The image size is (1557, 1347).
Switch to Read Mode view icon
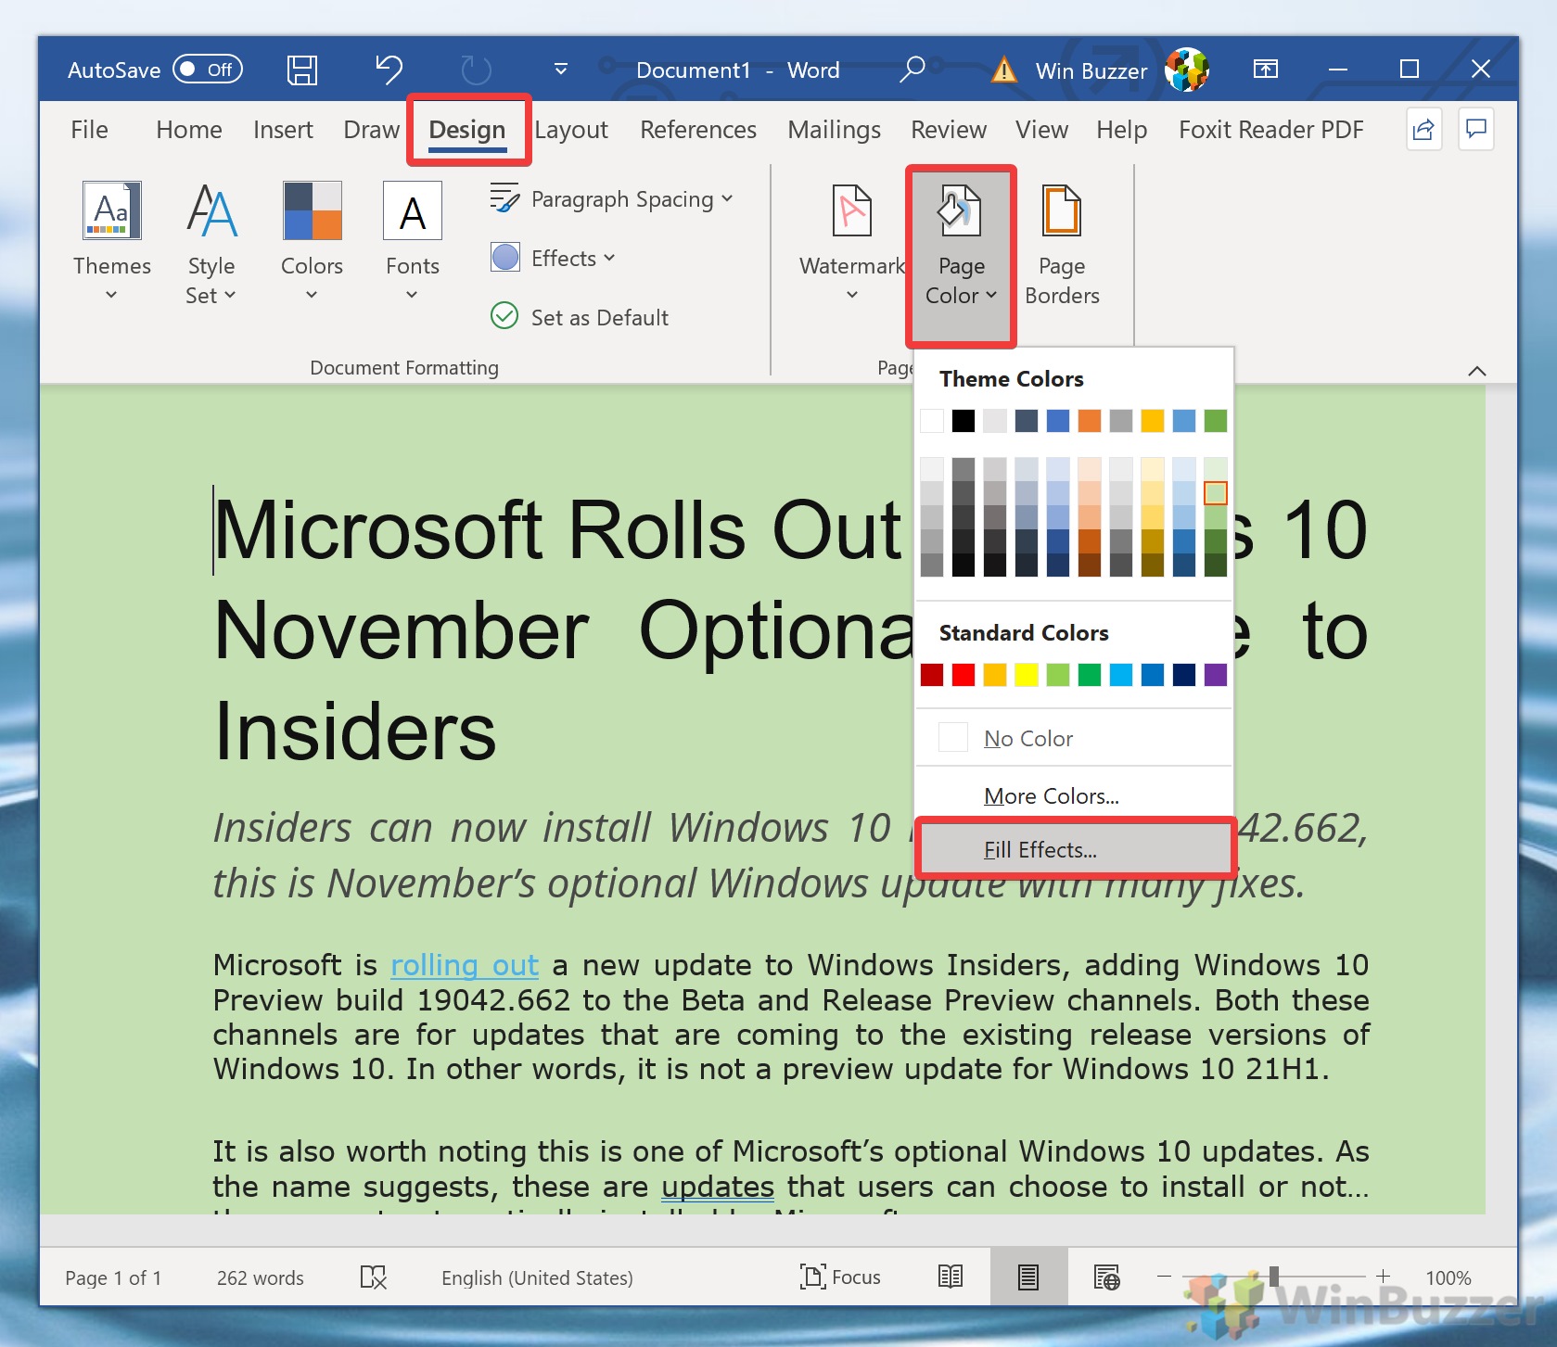click(951, 1277)
